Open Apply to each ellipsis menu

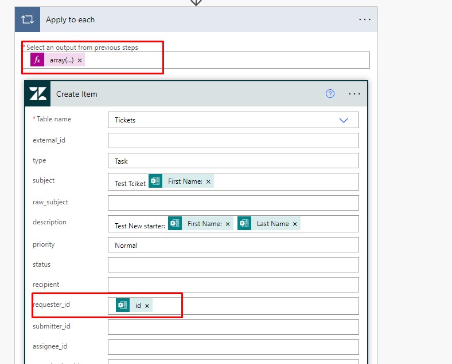click(365, 19)
